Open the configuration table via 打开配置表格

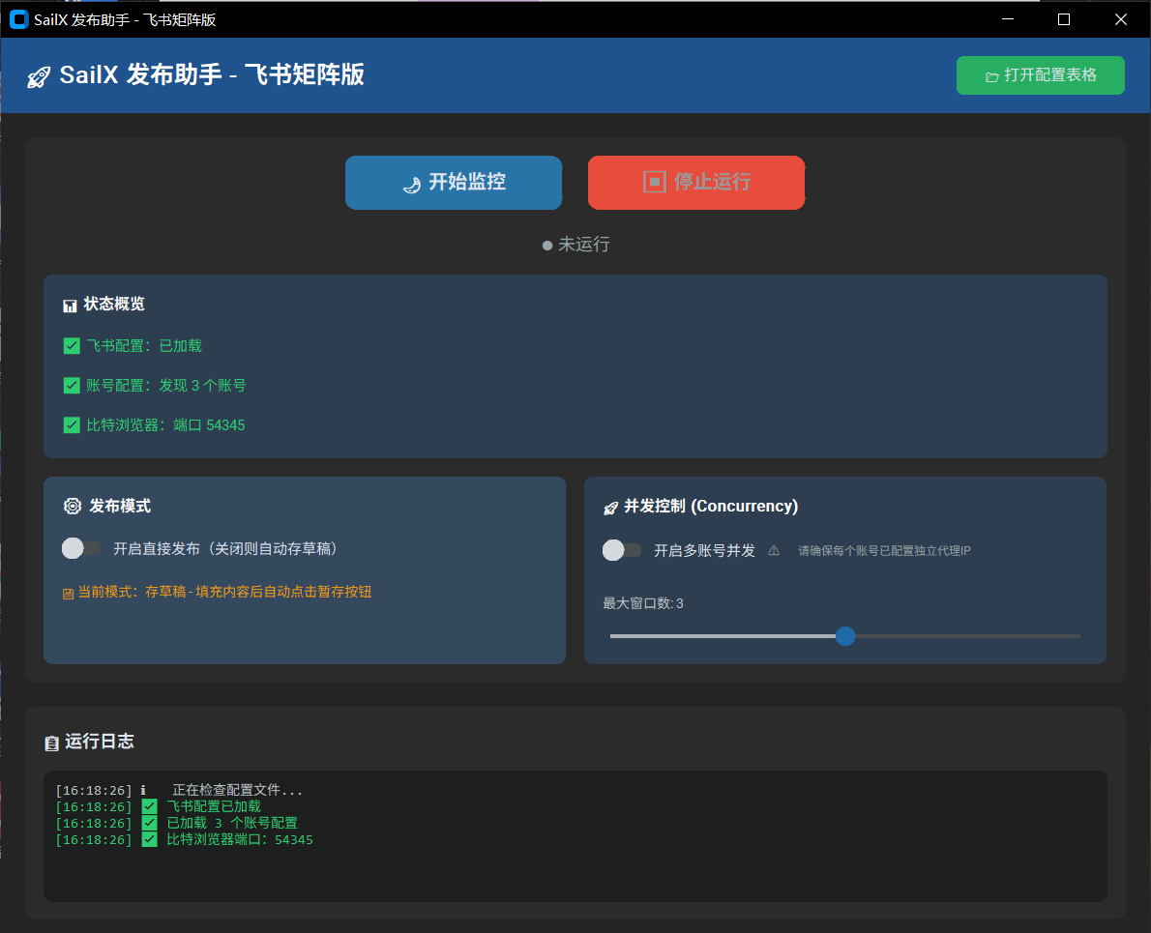point(1040,74)
